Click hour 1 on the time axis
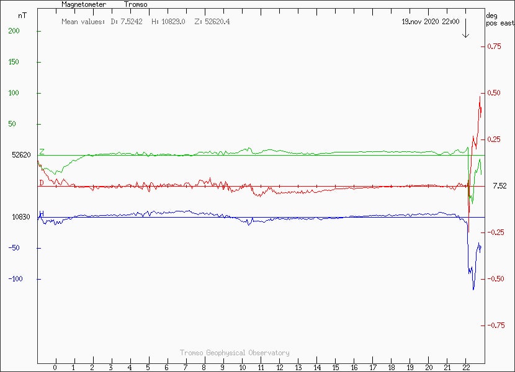 74,368
